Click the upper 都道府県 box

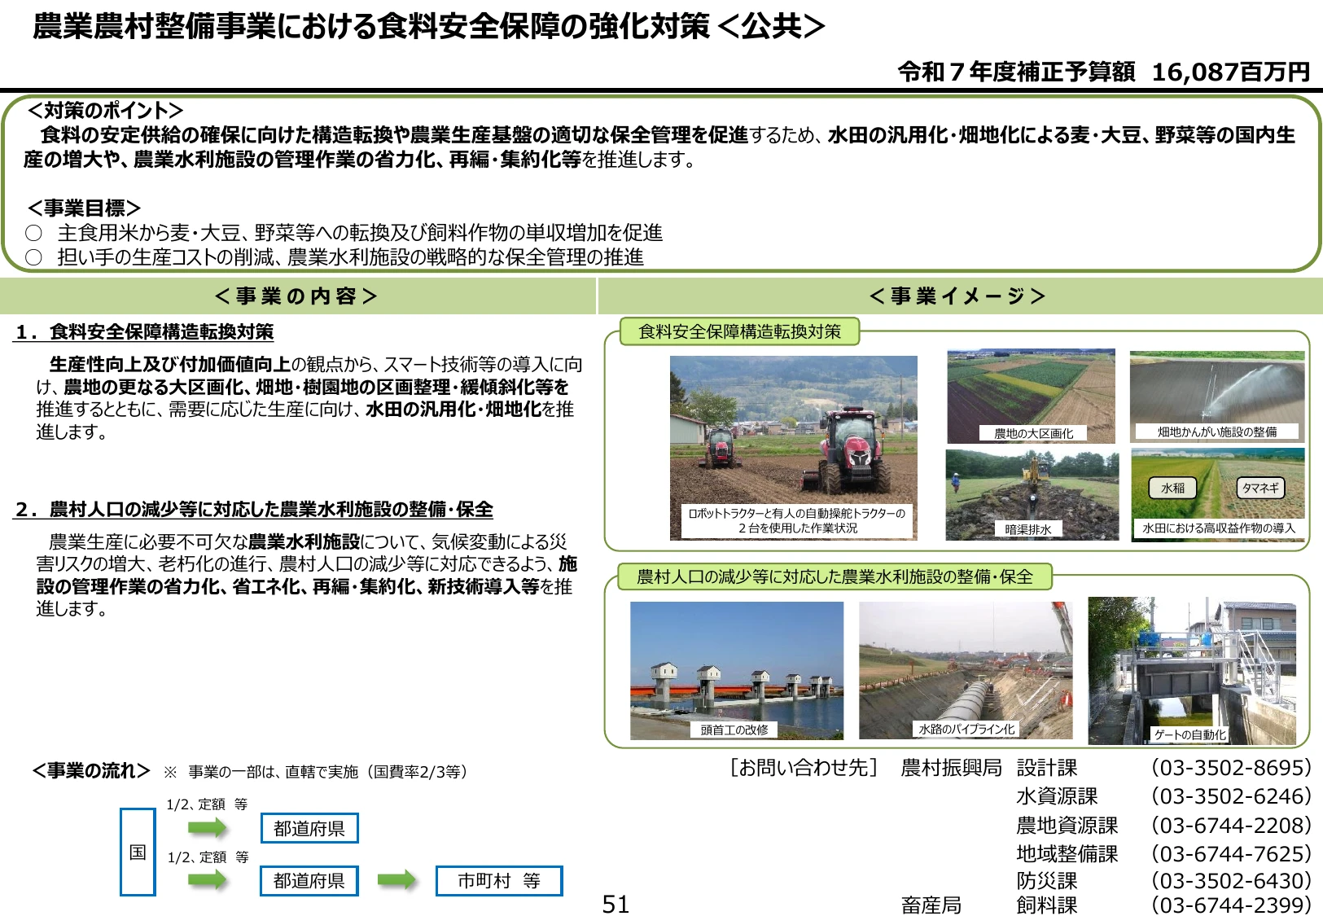coord(309,828)
